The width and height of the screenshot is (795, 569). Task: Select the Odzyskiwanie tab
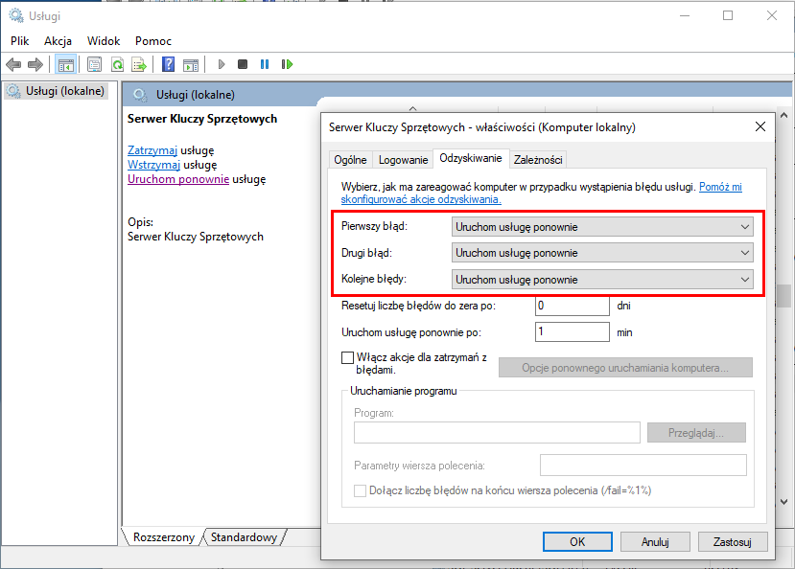coord(471,158)
